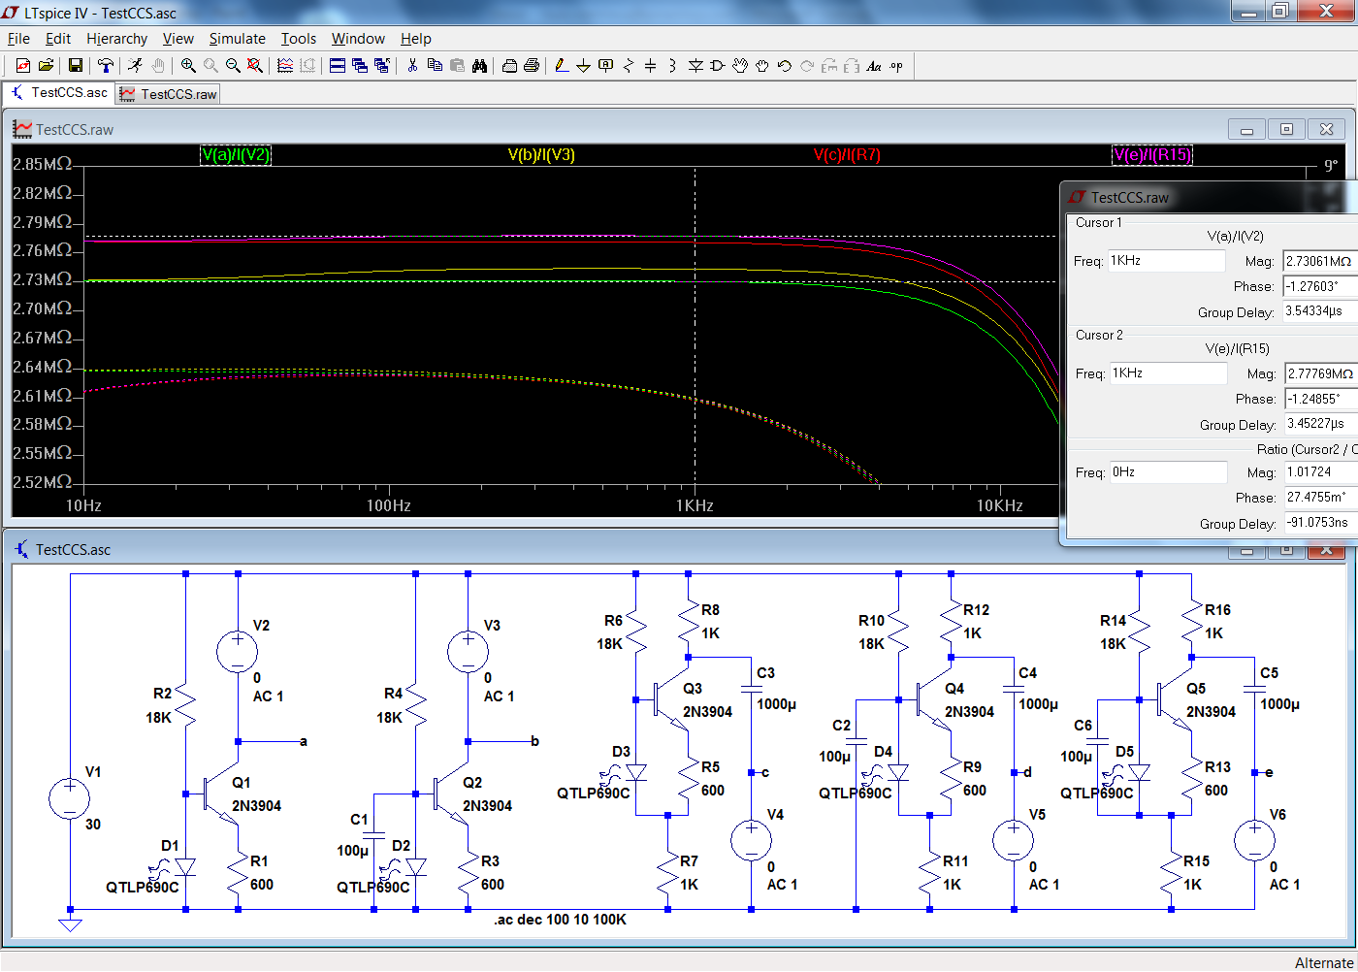Click the Alternate status bar text
The height and width of the screenshot is (972, 1358).
pyautogui.click(x=1323, y=962)
